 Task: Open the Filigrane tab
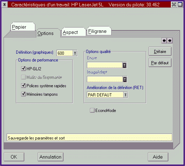click(x=99, y=31)
